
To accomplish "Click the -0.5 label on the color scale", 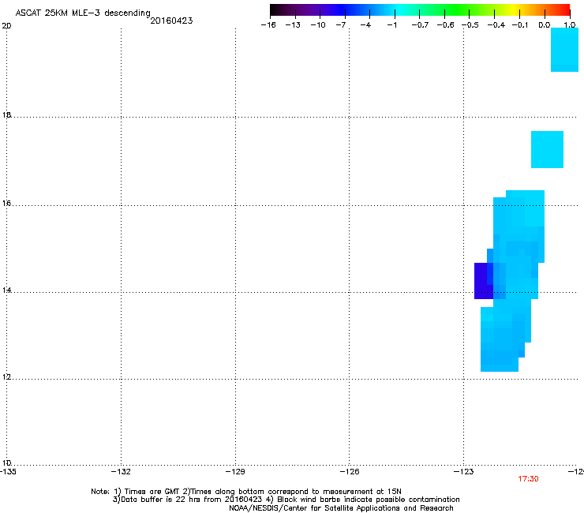I will (470, 25).
